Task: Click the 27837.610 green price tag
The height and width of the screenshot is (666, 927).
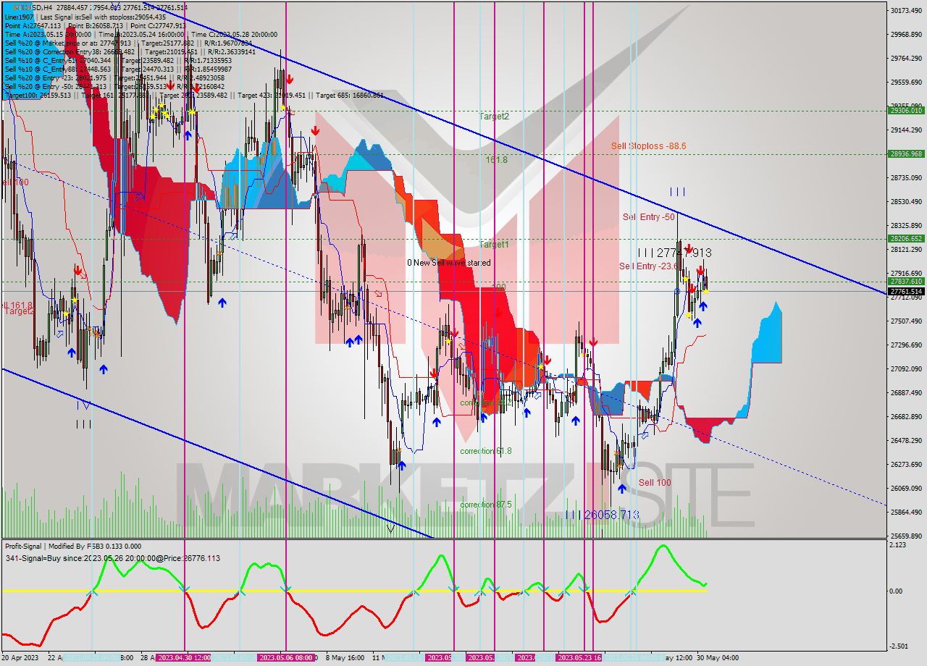Action: tap(905, 282)
